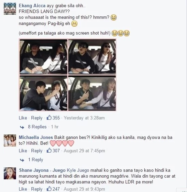Click the reply arrow icon beside 8 Replies

[22, 127]
